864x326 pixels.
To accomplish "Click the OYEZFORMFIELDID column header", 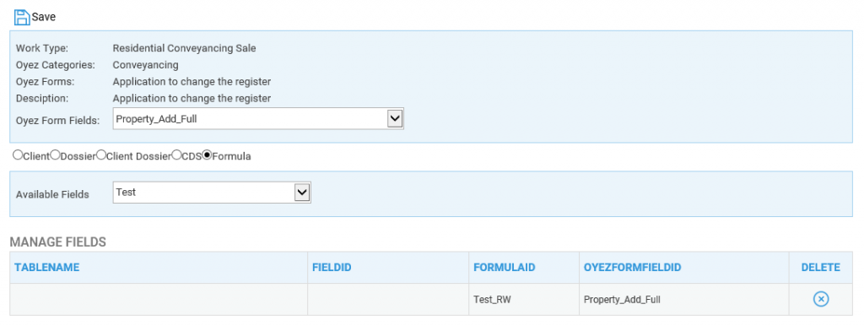I will coord(633,268).
